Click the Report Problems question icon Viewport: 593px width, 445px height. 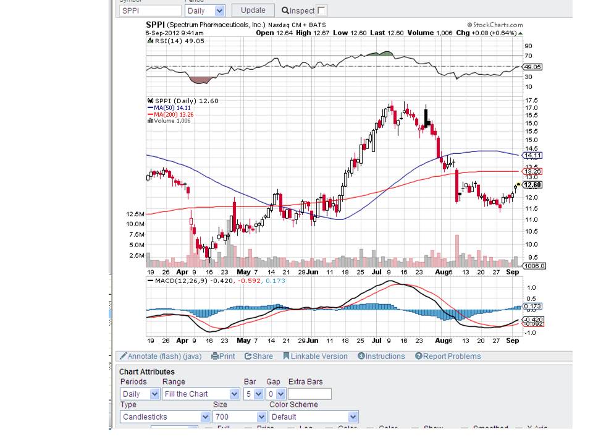418,357
